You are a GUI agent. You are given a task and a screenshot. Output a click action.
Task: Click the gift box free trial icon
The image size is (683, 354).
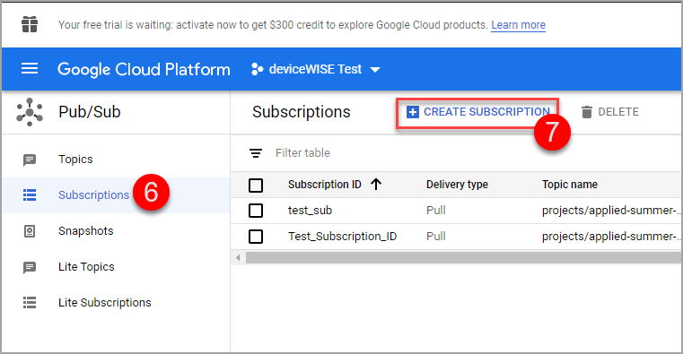point(30,24)
